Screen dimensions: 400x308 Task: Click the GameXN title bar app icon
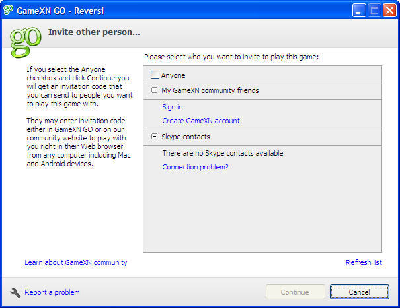8,10
